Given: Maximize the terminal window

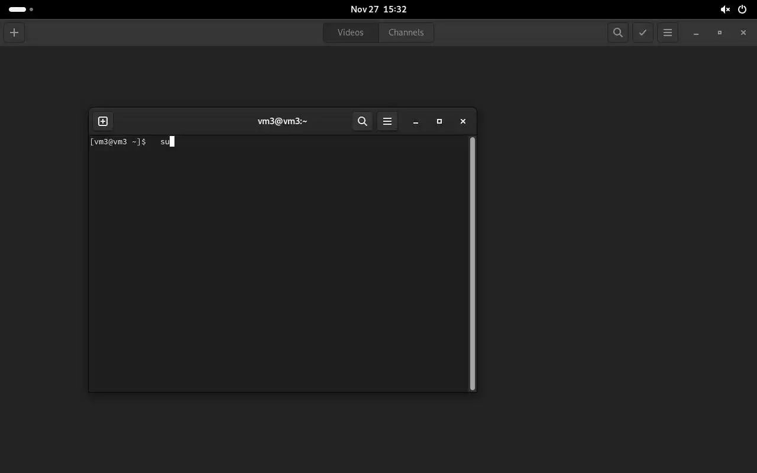Looking at the screenshot, I should coord(439,121).
